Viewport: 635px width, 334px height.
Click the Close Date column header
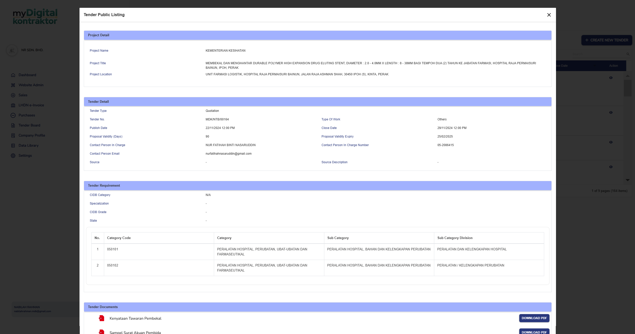click(562, 66)
